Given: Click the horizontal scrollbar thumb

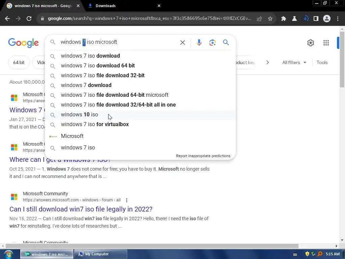Looking at the screenshot, I should click(152, 246).
